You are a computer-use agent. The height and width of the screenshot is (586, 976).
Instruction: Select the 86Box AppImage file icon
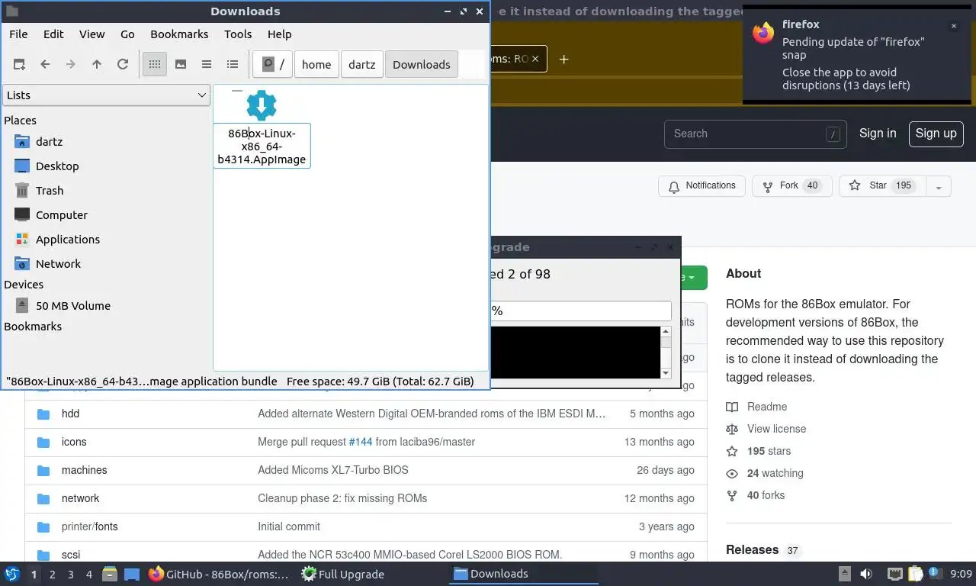(x=262, y=105)
